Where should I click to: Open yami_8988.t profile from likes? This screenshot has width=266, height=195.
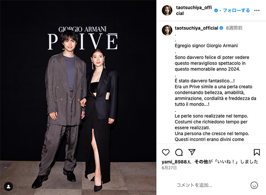(175, 162)
